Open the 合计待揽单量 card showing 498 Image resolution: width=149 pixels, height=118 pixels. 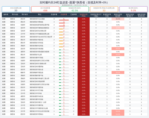[x=45, y=9]
